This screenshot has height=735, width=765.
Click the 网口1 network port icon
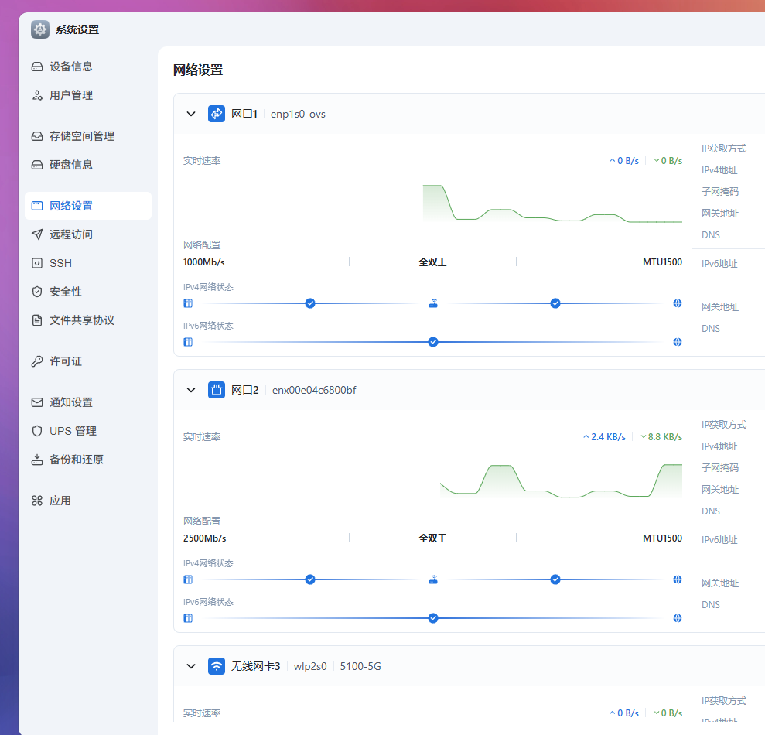pos(216,113)
